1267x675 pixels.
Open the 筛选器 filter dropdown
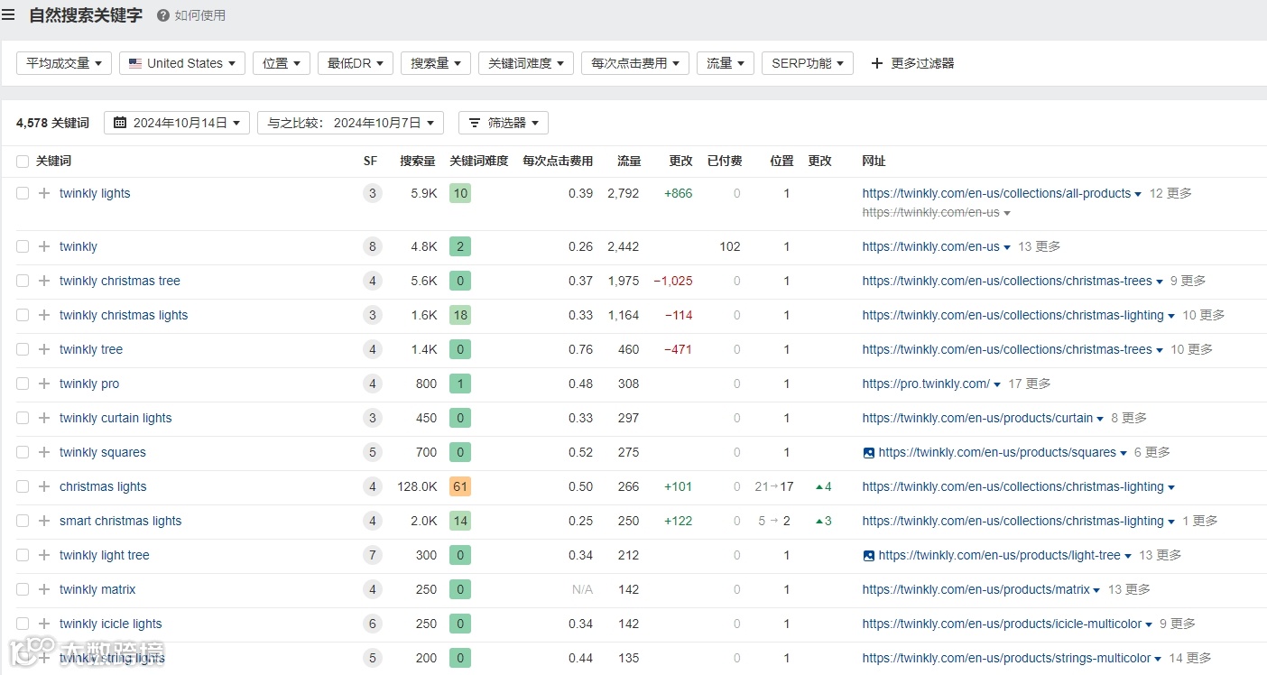(504, 123)
